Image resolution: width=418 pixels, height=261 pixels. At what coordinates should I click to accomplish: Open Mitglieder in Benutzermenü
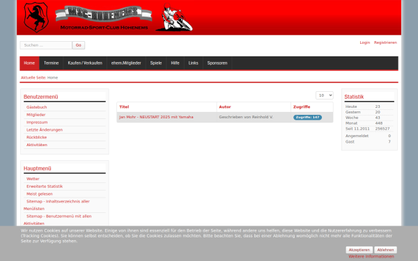pos(36,115)
